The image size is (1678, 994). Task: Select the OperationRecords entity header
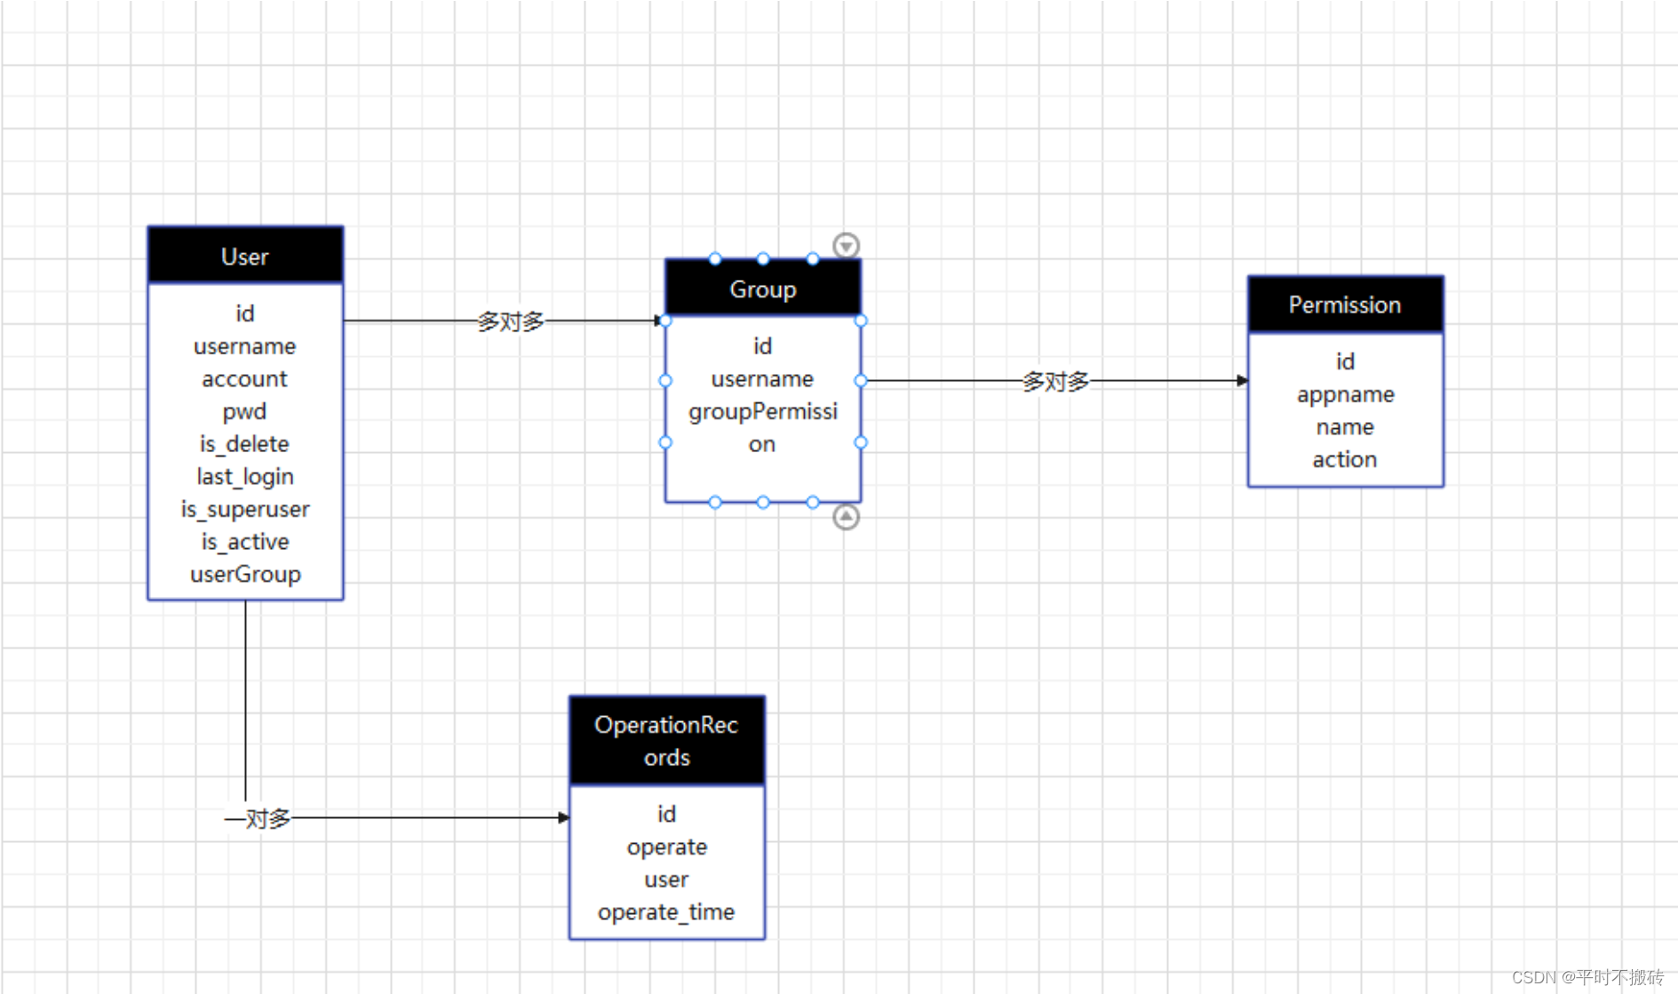tap(666, 740)
